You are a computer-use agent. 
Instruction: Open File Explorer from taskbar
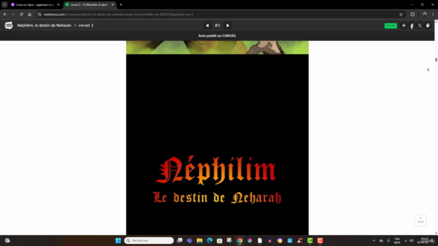tap(199, 241)
